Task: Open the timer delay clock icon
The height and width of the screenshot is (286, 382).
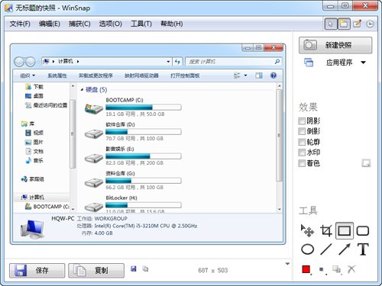Action: 370,24
